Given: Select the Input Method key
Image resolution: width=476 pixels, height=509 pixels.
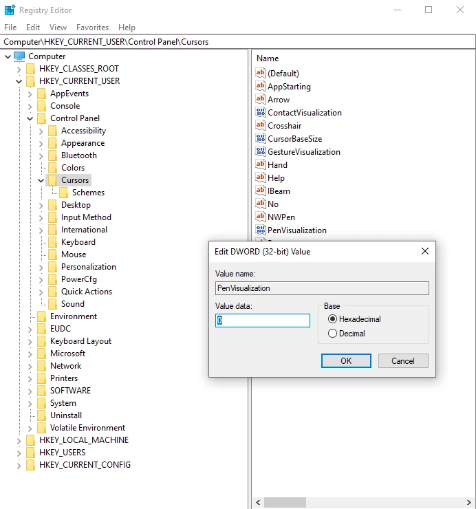Looking at the screenshot, I should point(86,217).
